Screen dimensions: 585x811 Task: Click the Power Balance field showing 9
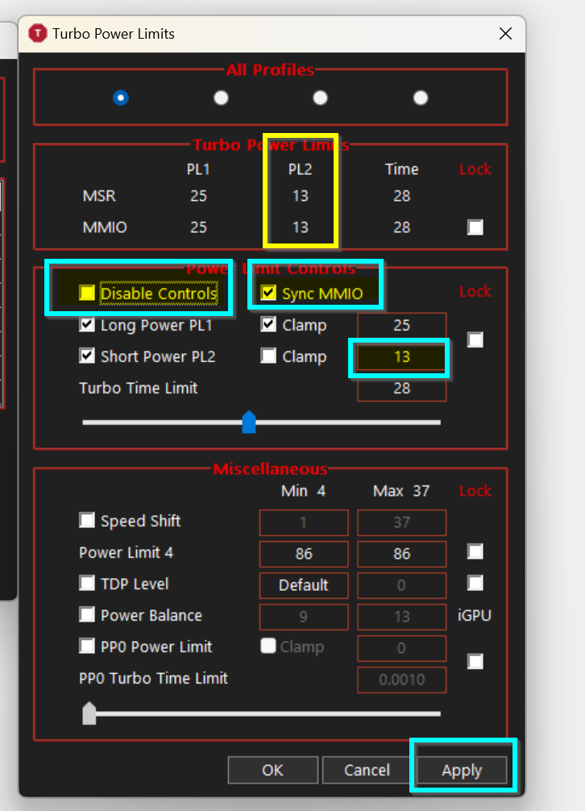[x=304, y=617]
